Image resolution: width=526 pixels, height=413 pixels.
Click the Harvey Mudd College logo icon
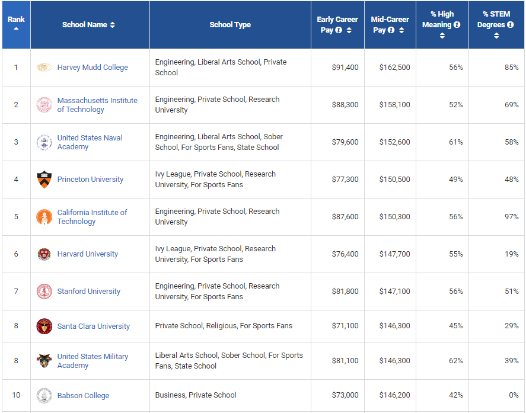coord(44,68)
